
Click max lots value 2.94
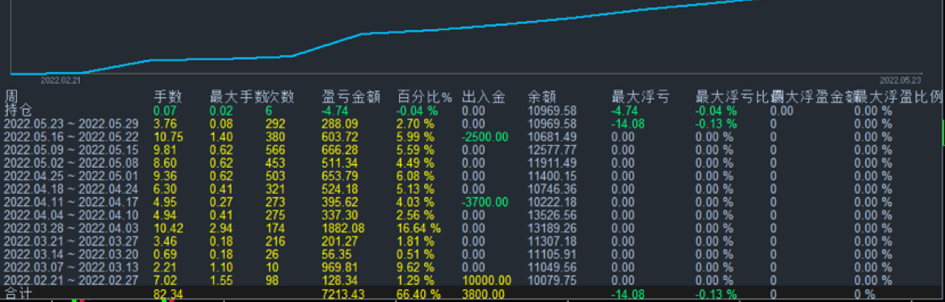click(x=222, y=229)
